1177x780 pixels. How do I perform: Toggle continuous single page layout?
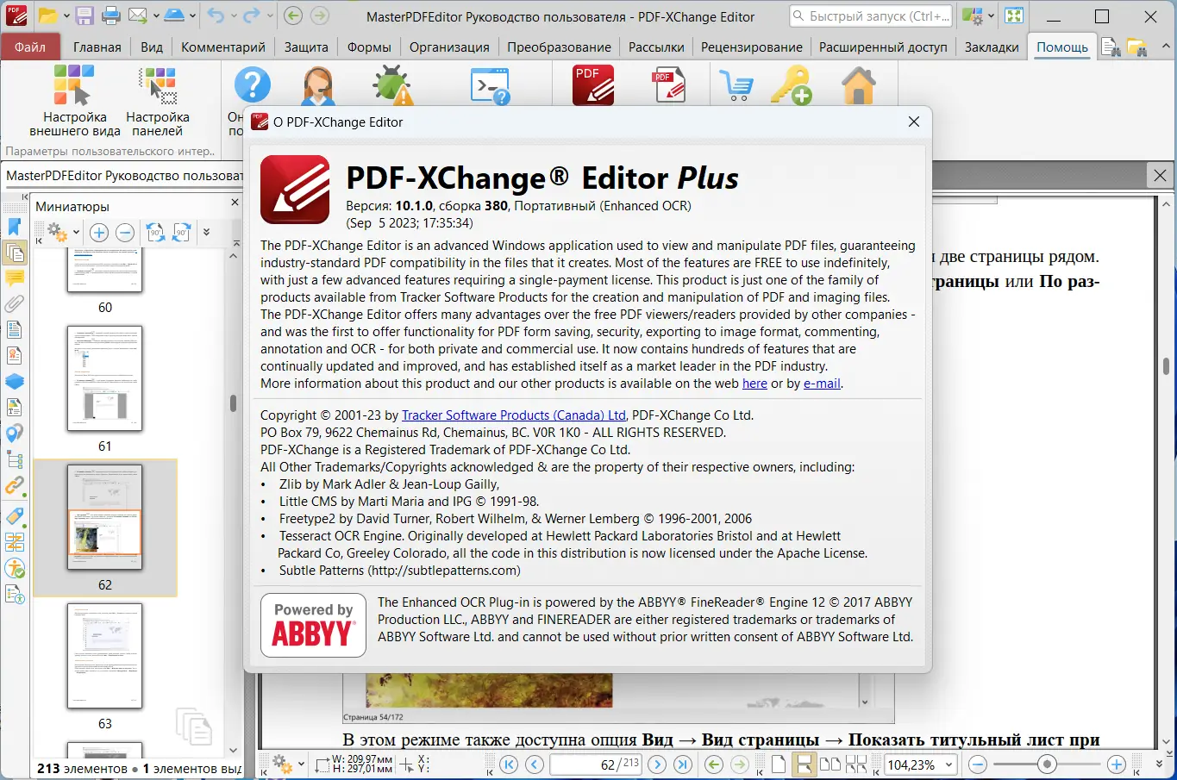(804, 764)
